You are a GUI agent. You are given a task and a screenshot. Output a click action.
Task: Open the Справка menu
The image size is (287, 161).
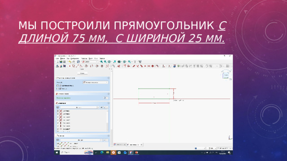tap(102, 59)
